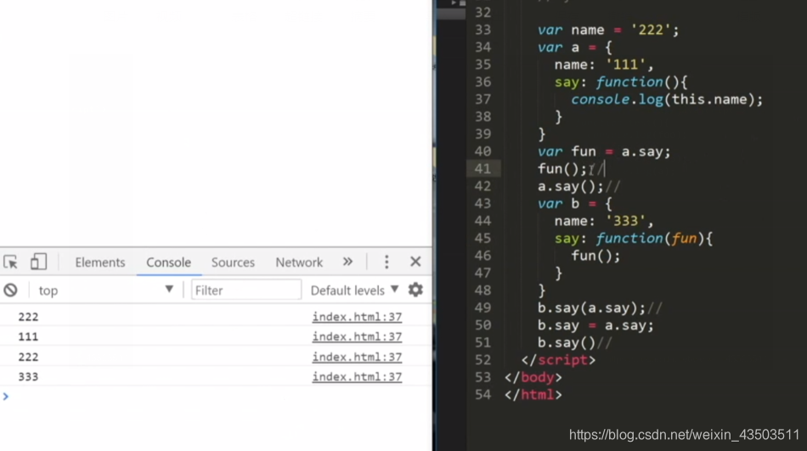Focus the console Filter field
The height and width of the screenshot is (451, 807).
pos(246,290)
